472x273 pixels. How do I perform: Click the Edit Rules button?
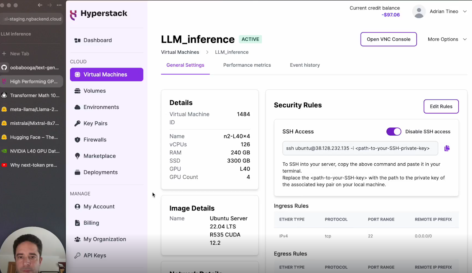[441, 106]
